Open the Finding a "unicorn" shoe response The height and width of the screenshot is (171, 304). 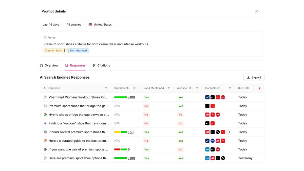(x=79, y=123)
